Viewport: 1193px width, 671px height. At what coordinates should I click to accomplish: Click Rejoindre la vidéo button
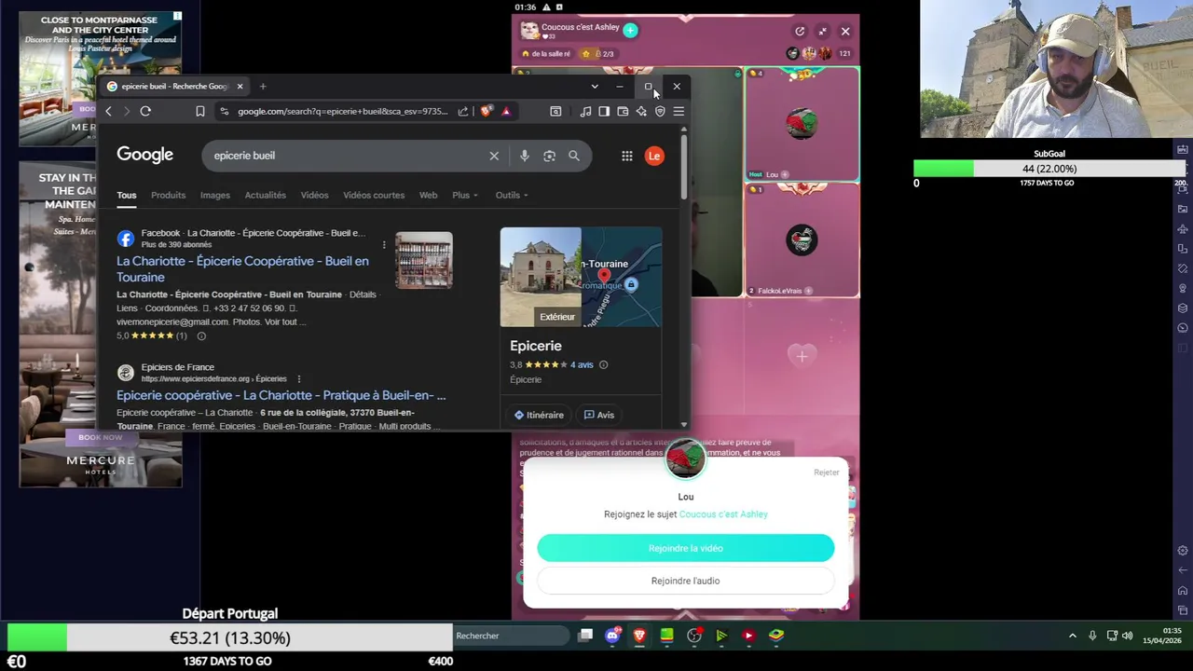click(685, 548)
